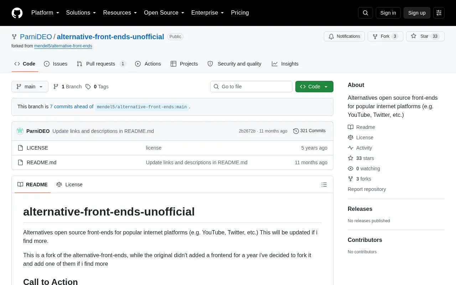Click the scales icon beside License in About
The height and width of the screenshot is (285, 456).
[x=351, y=138]
